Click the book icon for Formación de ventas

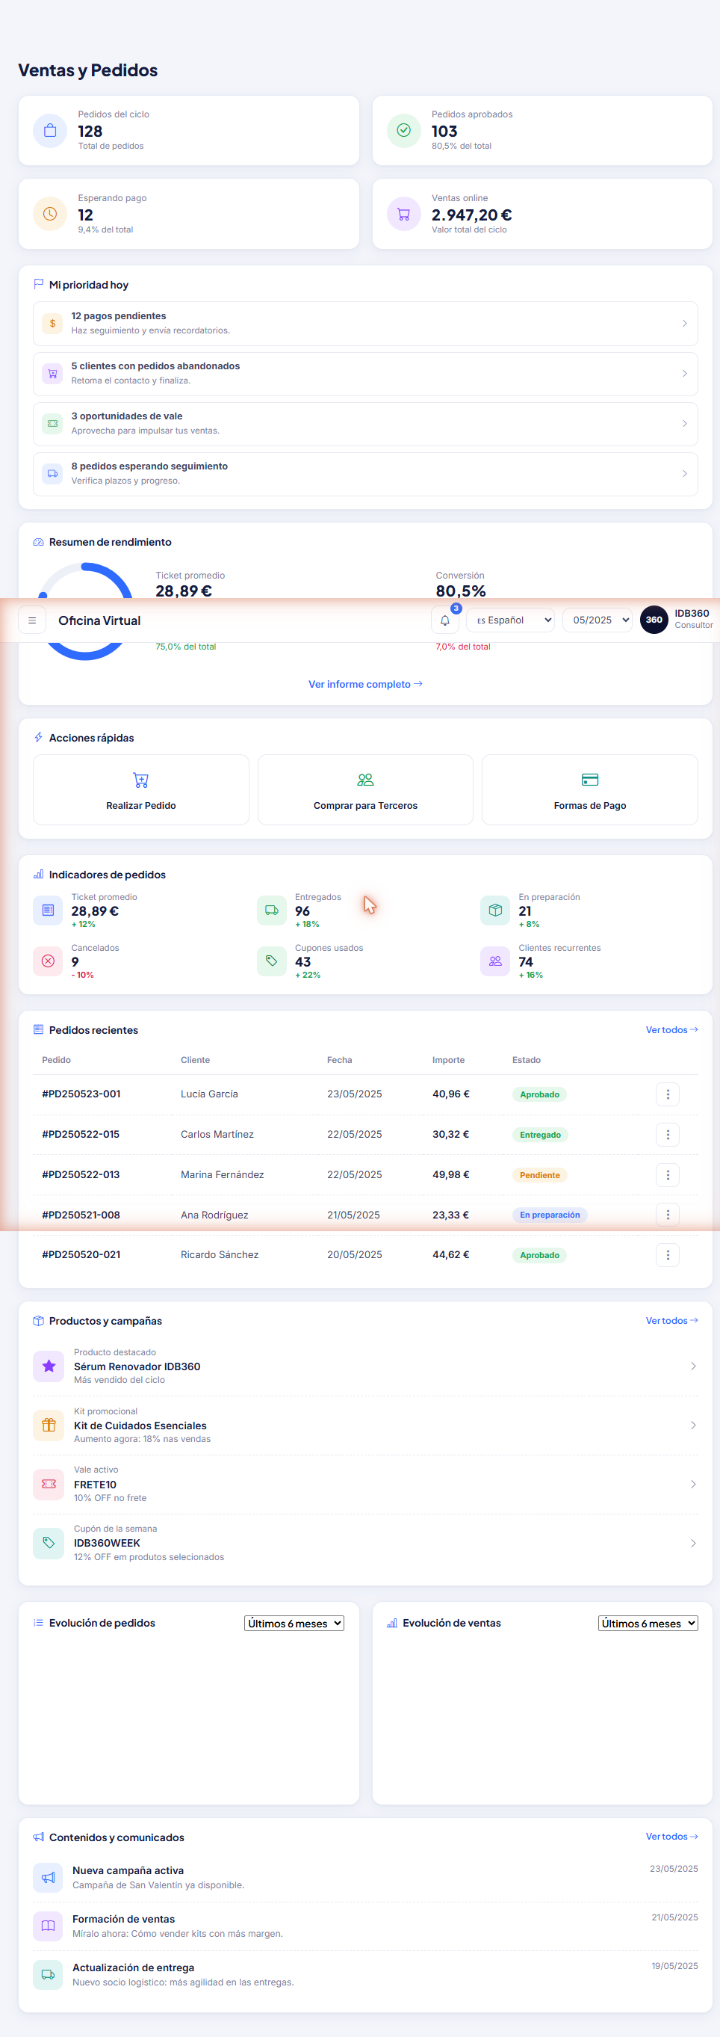(x=49, y=1926)
